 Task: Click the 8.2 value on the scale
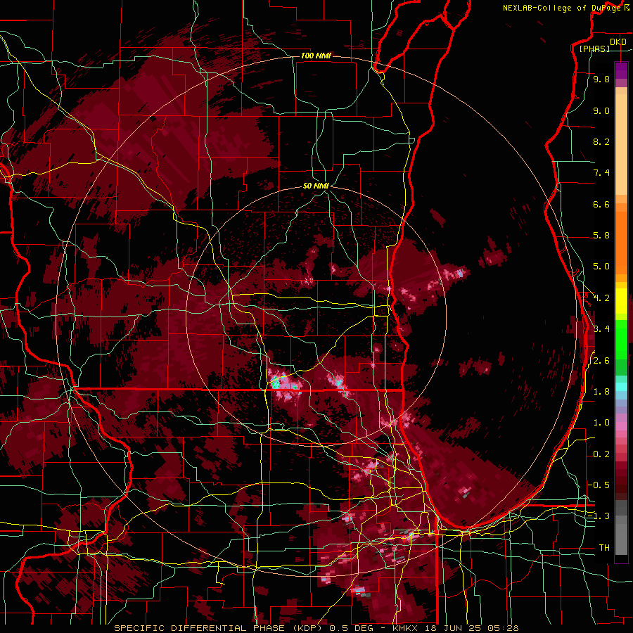pyautogui.click(x=601, y=141)
